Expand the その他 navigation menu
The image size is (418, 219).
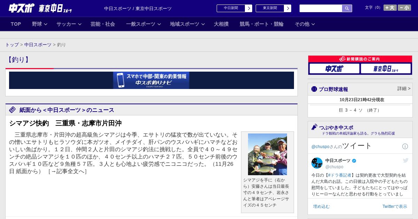tap(305, 24)
